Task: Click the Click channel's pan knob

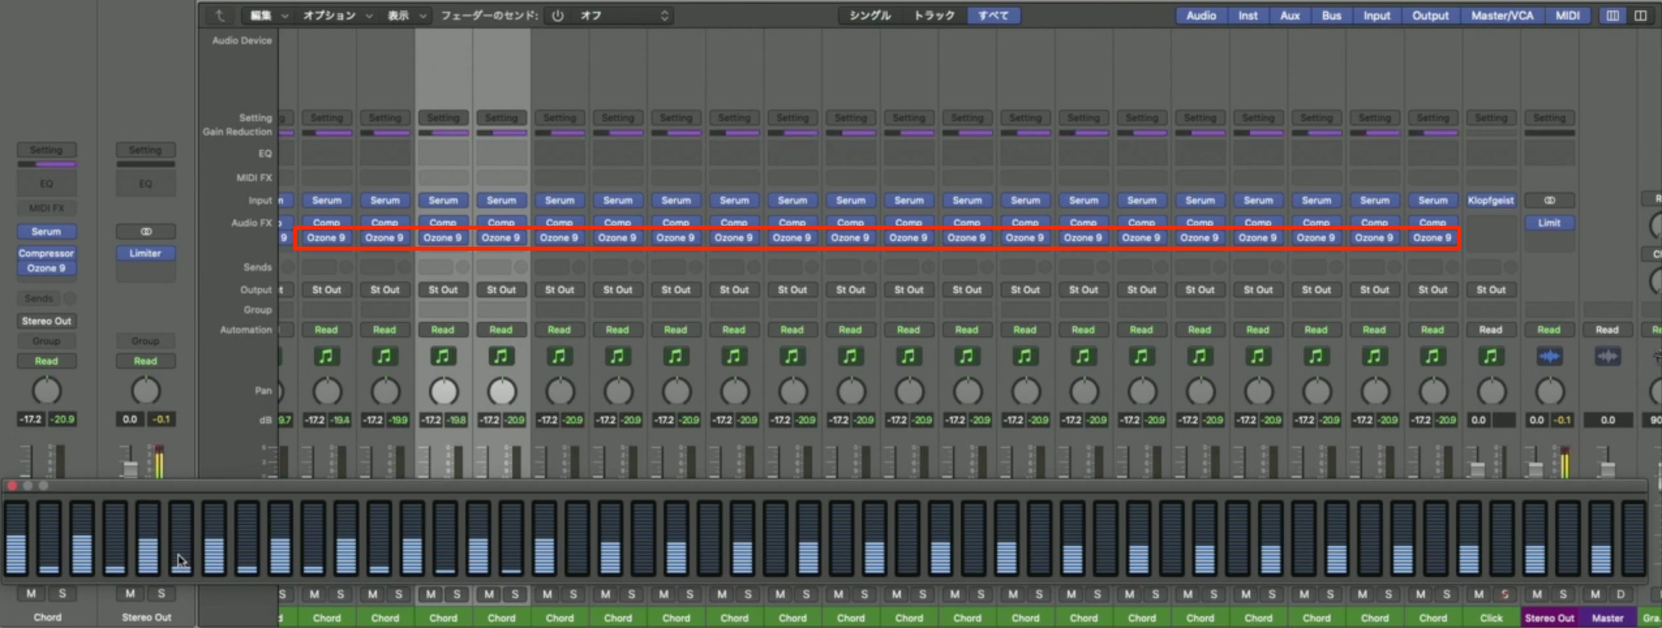Action: coord(1491,392)
